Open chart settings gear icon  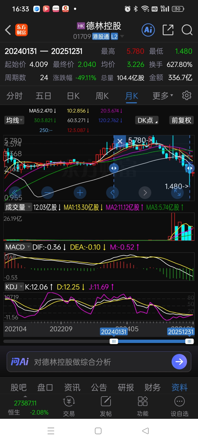click(187, 95)
